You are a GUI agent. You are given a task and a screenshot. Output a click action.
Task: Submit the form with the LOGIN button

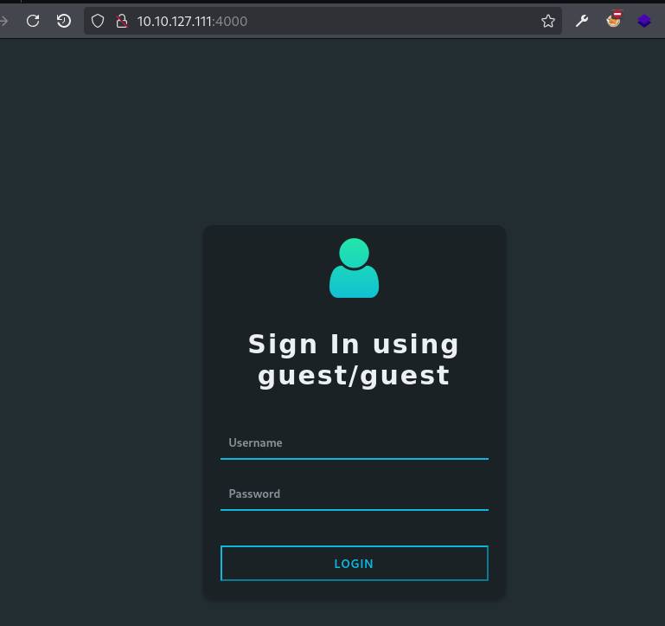click(355, 563)
